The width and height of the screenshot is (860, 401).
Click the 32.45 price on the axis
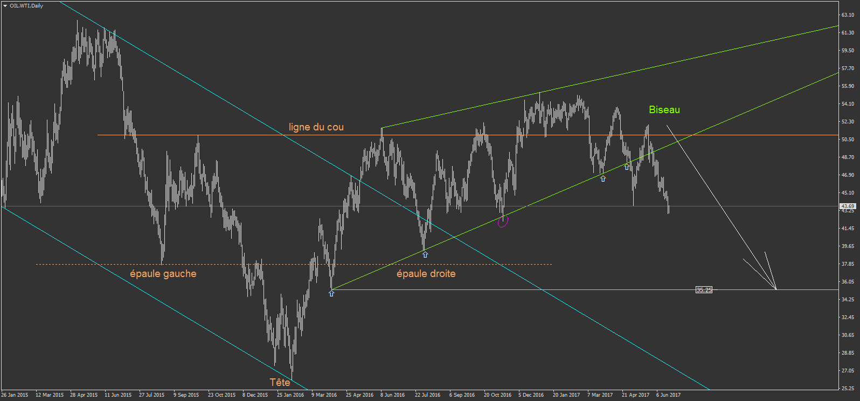coord(848,317)
